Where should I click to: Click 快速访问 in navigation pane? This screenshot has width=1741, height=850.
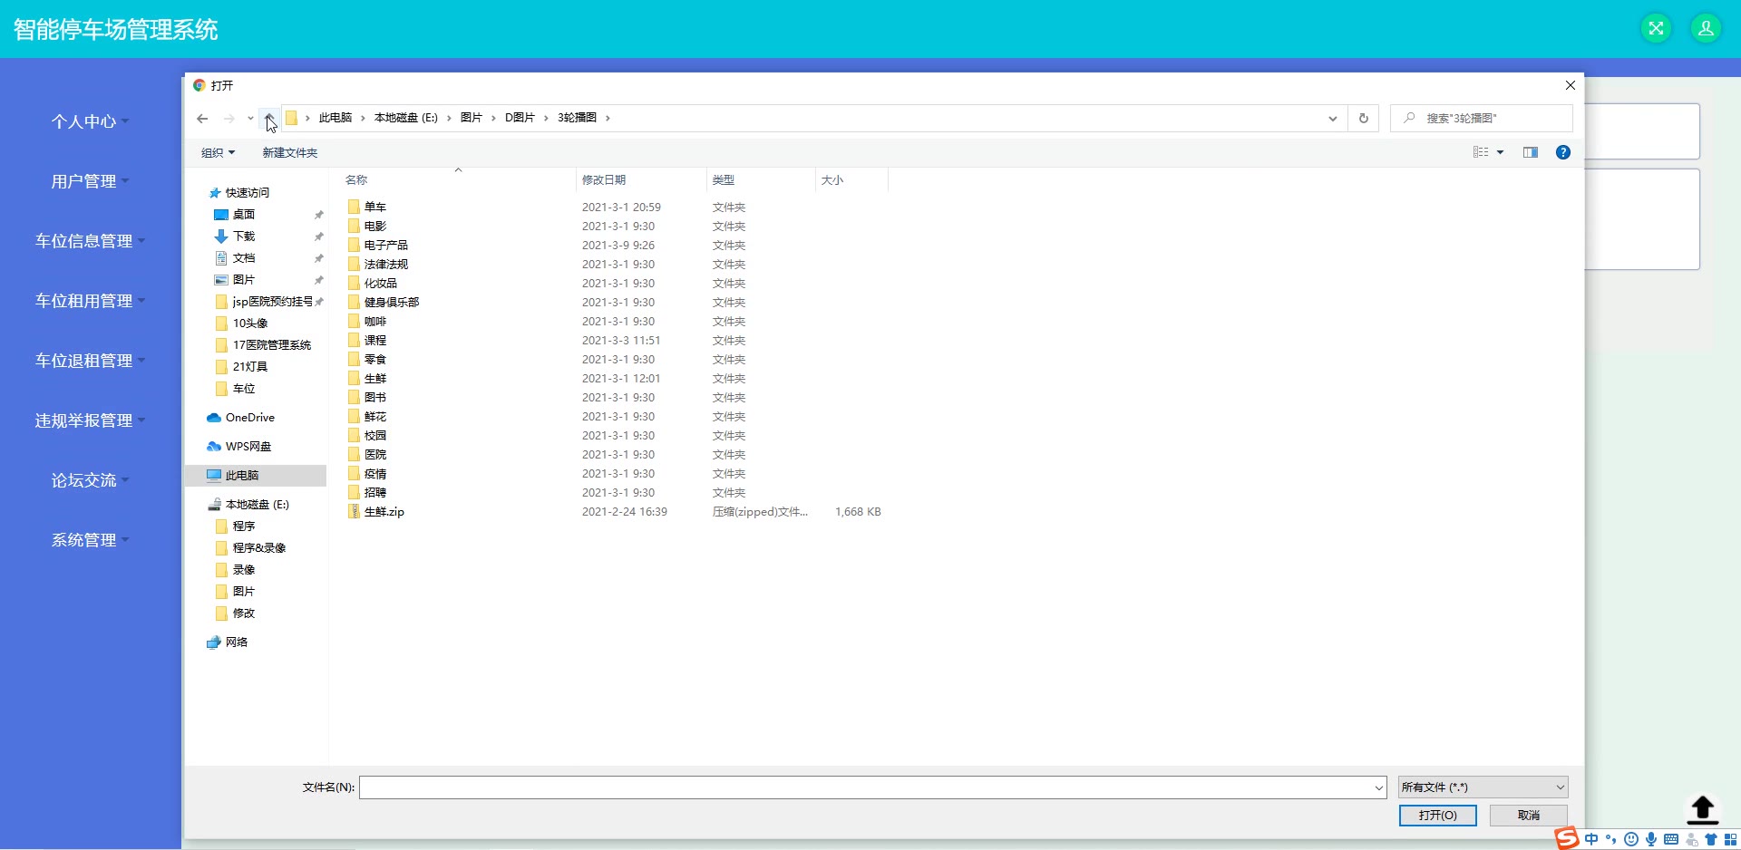tap(247, 192)
